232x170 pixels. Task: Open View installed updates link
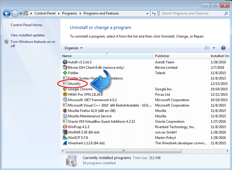coord(27,35)
